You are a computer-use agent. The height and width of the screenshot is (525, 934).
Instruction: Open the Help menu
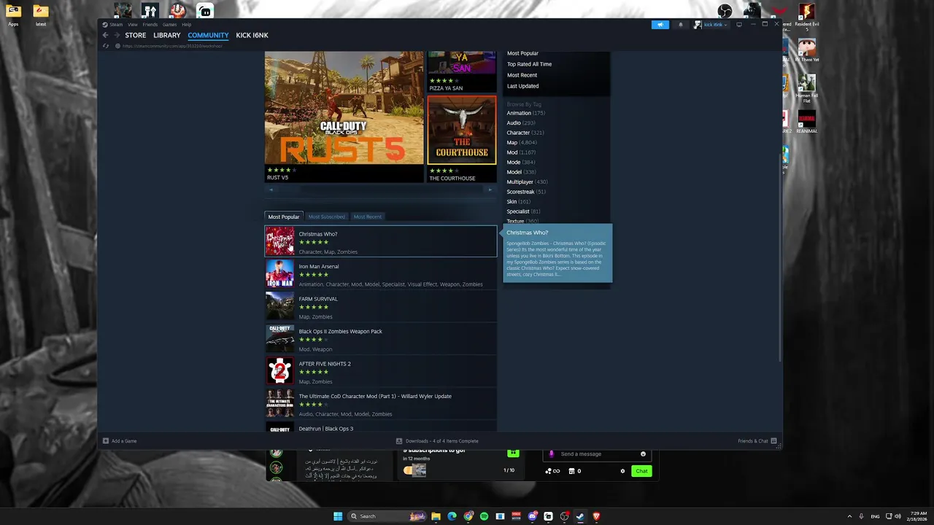[x=186, y=24]
